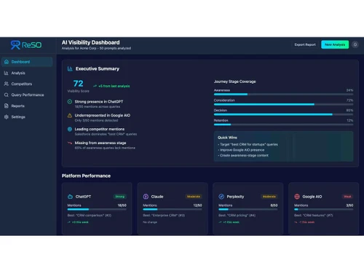
Task: Click the Google AIO mentions progress bar
Action: tap(324, 210)
